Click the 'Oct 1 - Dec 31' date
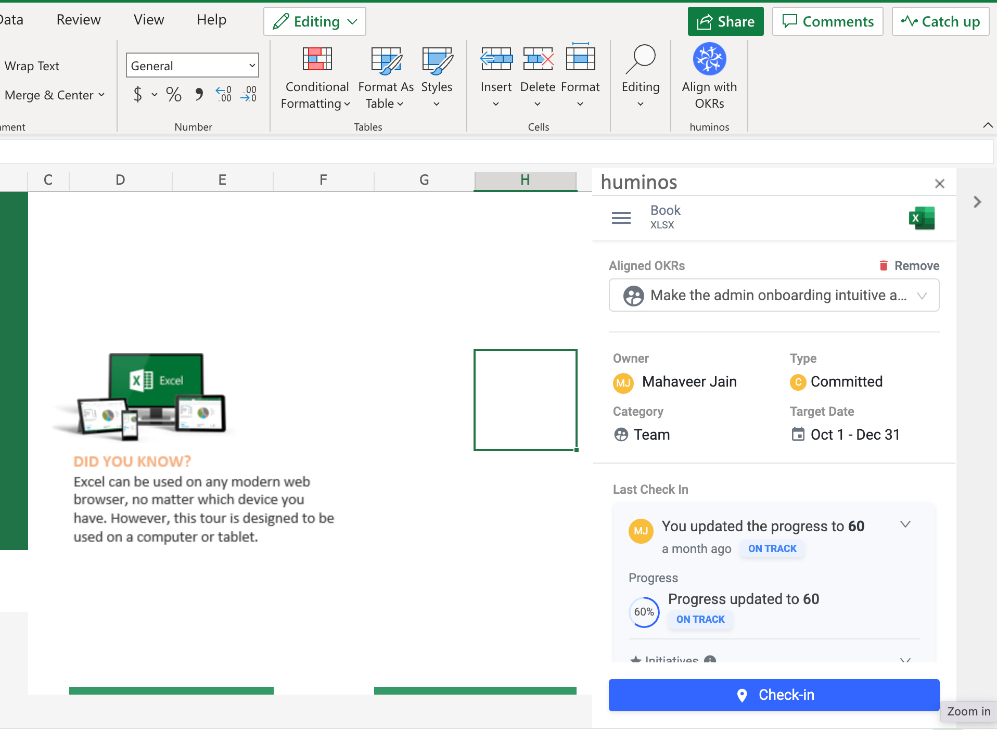The height and width of the screenshot is (730, 997). [x=855, y=434]
